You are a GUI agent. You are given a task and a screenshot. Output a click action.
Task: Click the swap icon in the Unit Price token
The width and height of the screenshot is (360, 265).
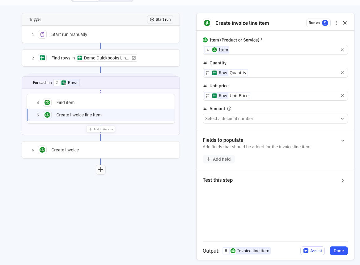[207, 96]
